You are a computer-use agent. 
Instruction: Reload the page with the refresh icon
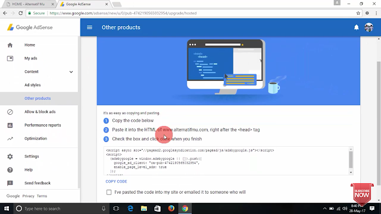pos(21,13)
